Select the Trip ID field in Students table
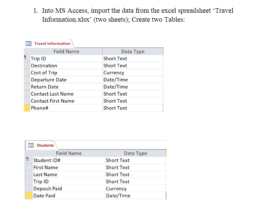The width and height of the screenshot is (256, 217). tap(69, 182)
